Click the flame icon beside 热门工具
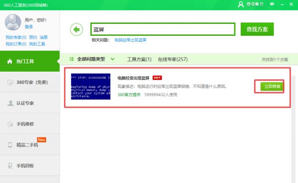Screen dimensions: 298x183 (10, 61)
